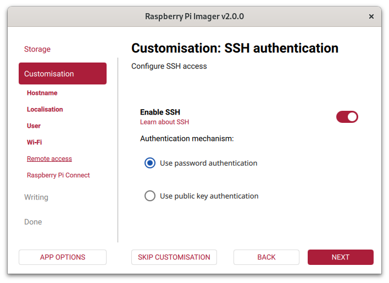The height and width of the screenshot is (283, 389).
Task: Select the Remote access sidebar item
Action: pyautogui.click(x=49, y=159)
